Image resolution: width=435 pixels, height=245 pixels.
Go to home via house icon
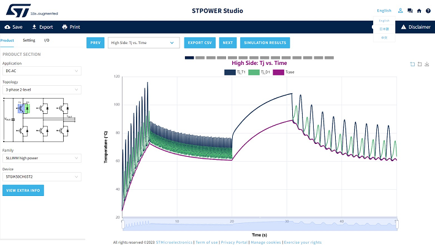tap(418, 10)
